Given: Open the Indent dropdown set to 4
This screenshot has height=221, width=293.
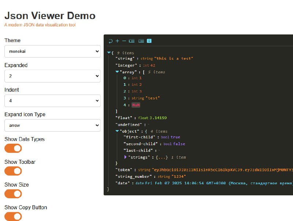Looking at the screenshot, I should (x=52, y=100).
